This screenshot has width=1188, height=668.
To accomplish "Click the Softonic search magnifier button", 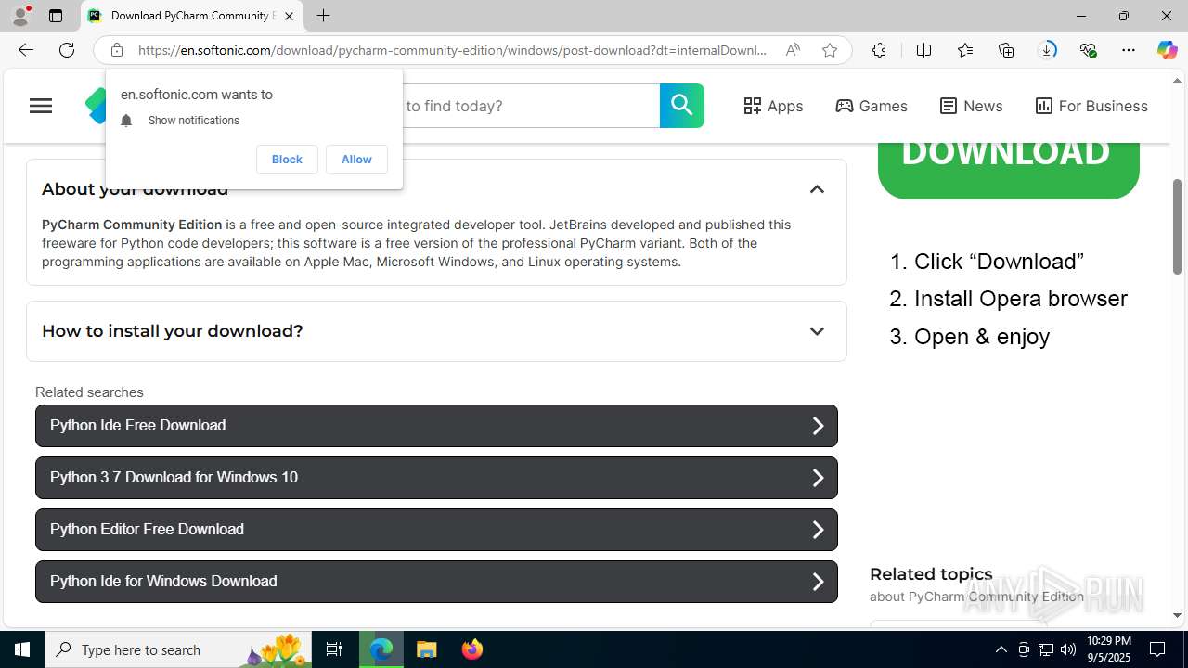I will 682,106.
